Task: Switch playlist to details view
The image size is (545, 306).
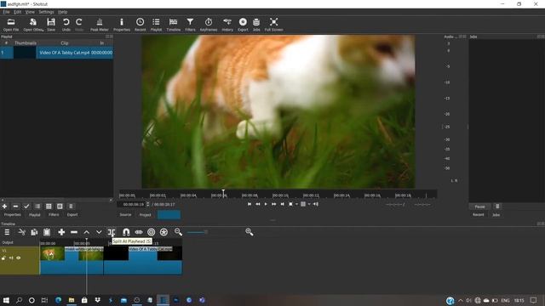Action: pos(37,207)
